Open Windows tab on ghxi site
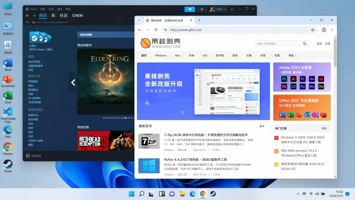The height and width of the screenshot is (200, 355). click(x=161, y=56)
